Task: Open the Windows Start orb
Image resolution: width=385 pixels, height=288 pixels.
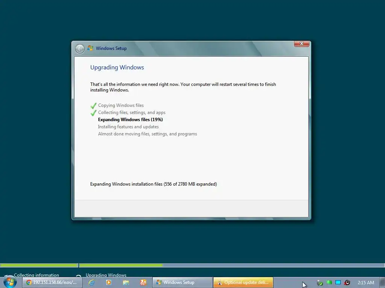Action: tap(10, 282)
